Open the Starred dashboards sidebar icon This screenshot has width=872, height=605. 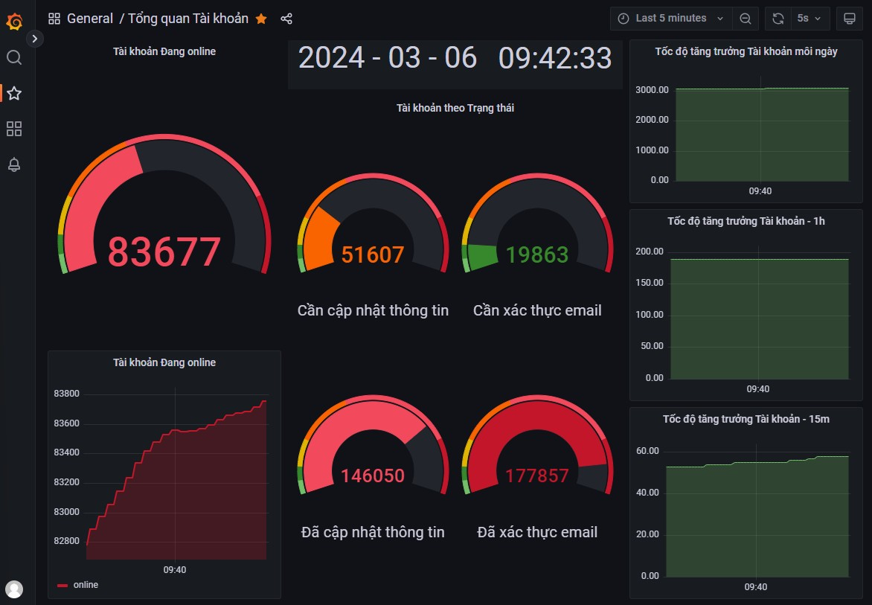coord(14,94)
